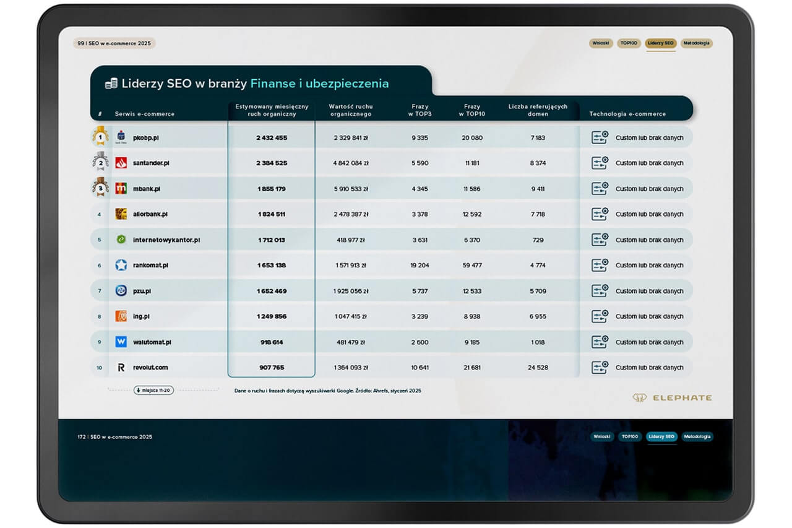
Task: Click the technology icon in pkobp.pl row
Action: (x=600, y=137)
